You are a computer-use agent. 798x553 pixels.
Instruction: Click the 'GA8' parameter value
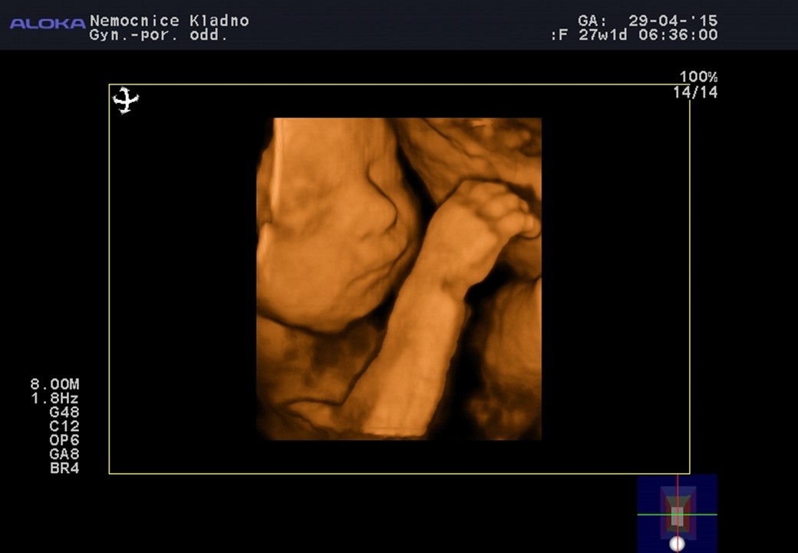(x=64, y=454)
